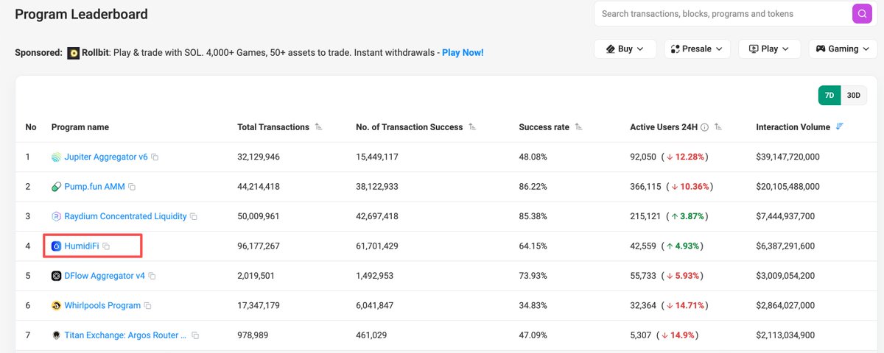Select Raydium total transactions 50,009,961
Viewport: 884px width, 353px height.
tap(259, 216)
